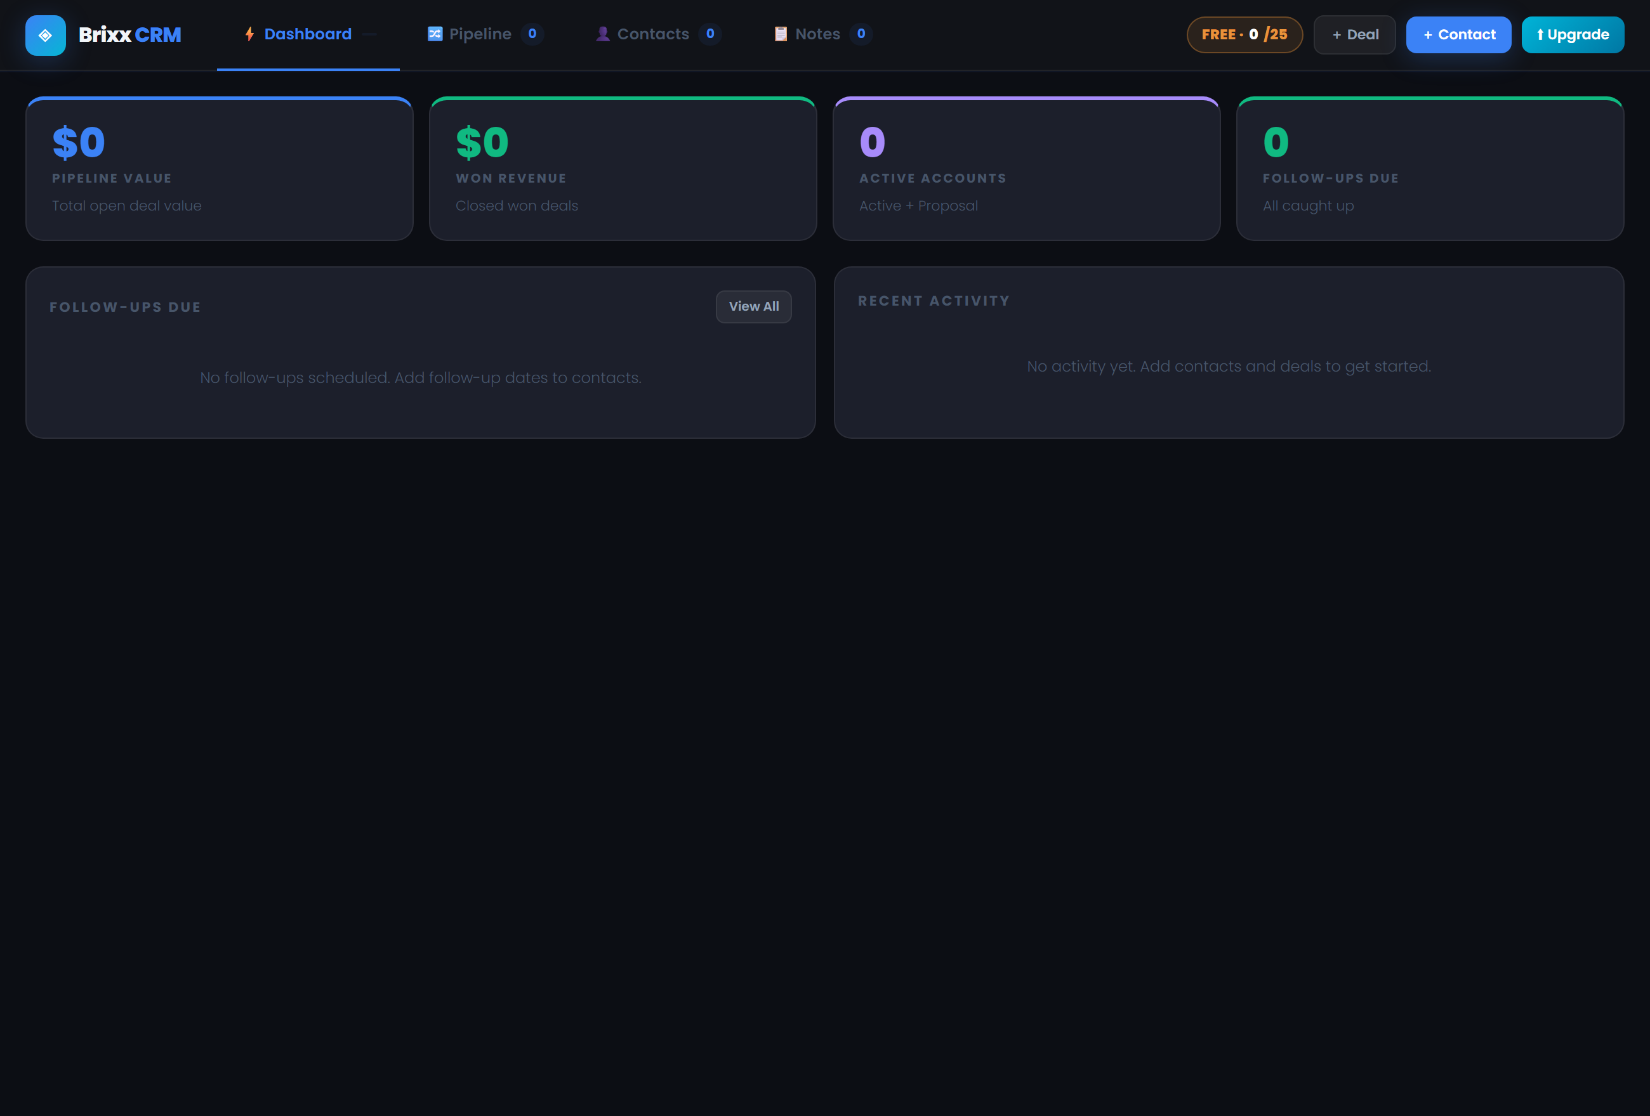Click the 'Closed won deals' text
The height and width of the screenshot is (1116, 1650).
tap(517, 205)
